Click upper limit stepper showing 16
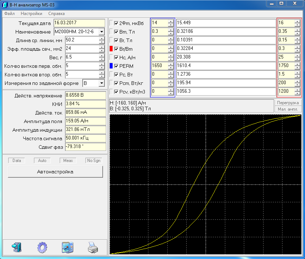The image size is (305, 259). pyautogui.click(x=297, y=23)
